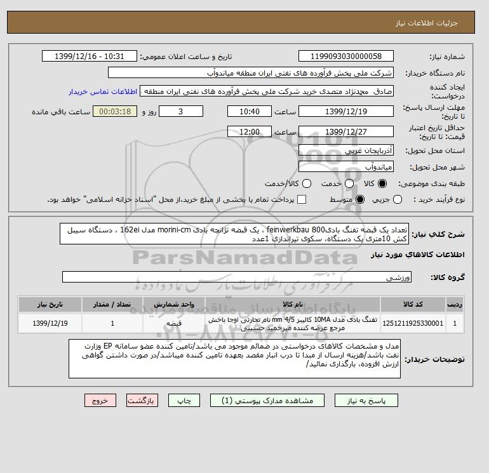Click the واحد شمارش column header

click(174, 304)
